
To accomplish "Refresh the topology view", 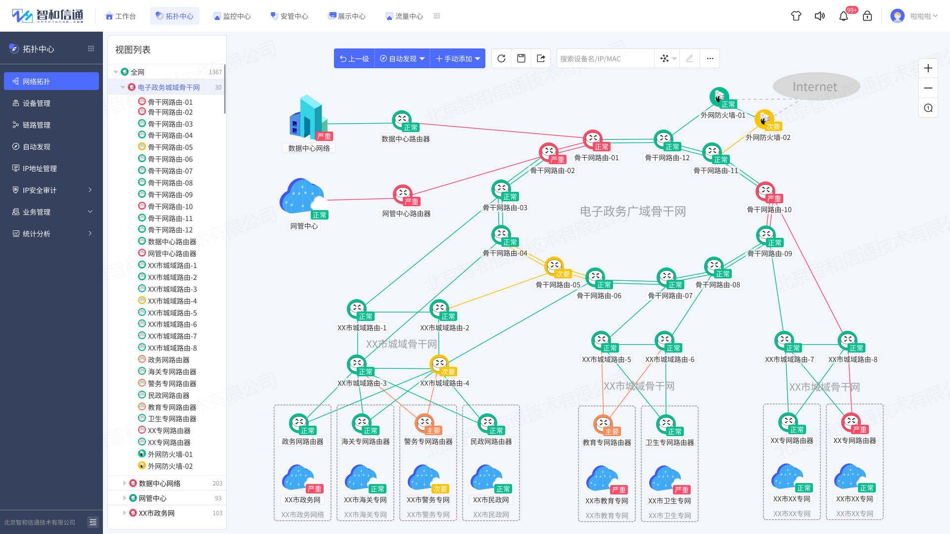I will pyautogui.click(x=501, y=58).
